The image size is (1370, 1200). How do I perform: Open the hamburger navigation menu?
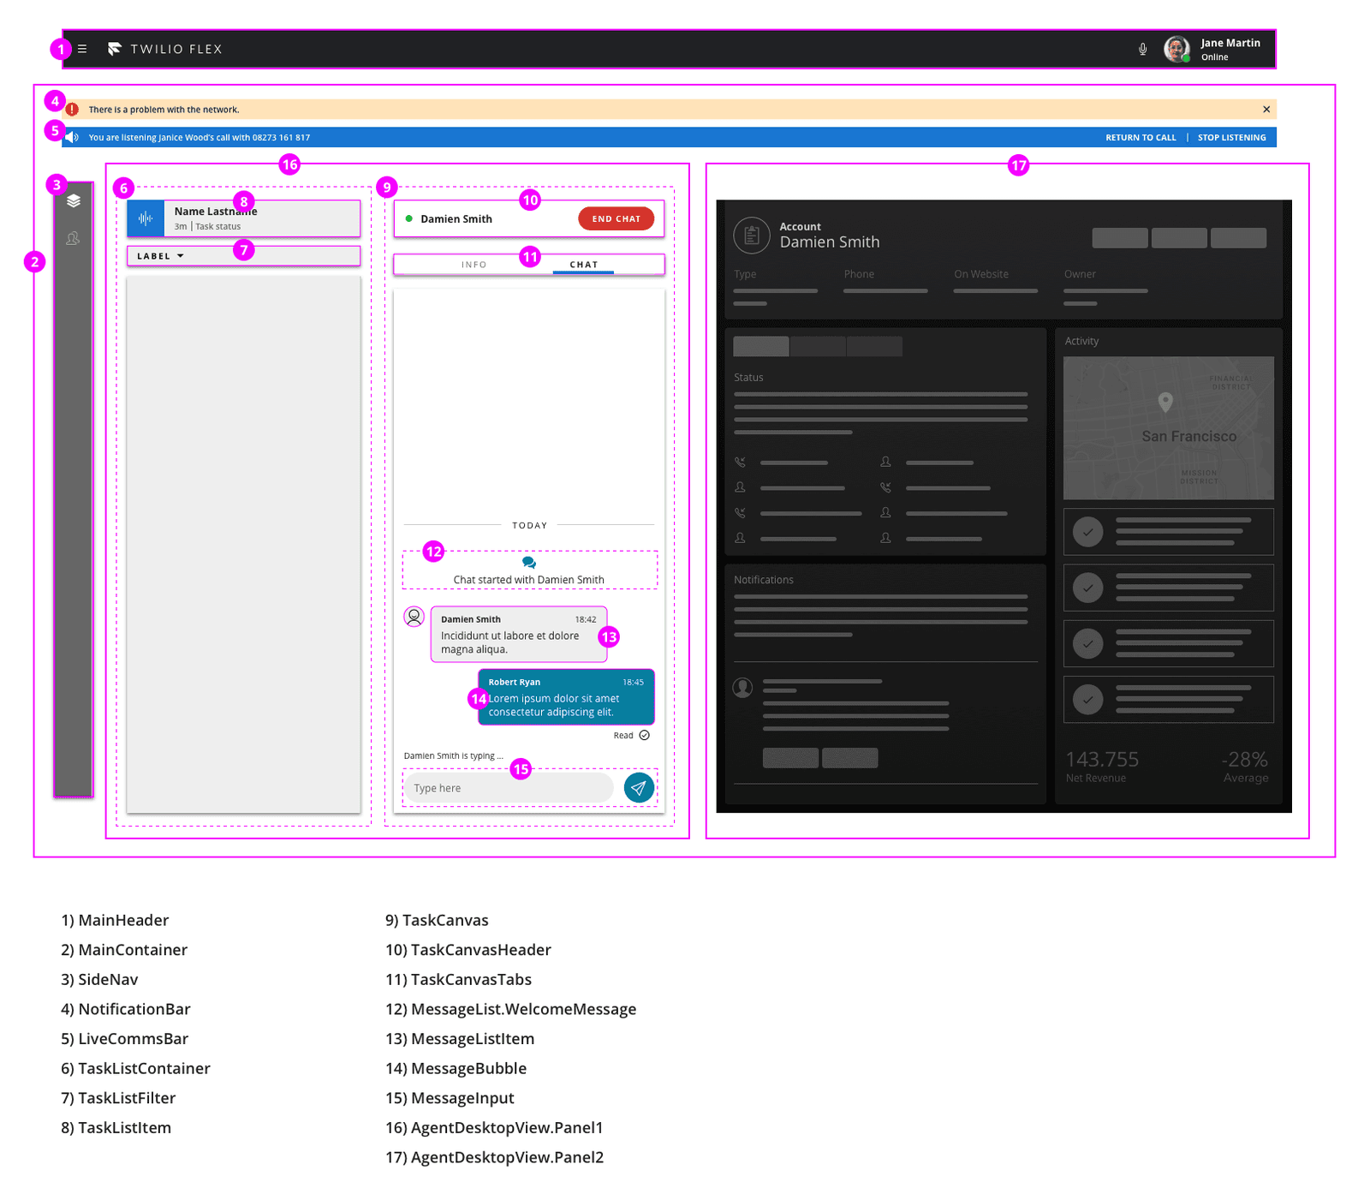point(82,49)
